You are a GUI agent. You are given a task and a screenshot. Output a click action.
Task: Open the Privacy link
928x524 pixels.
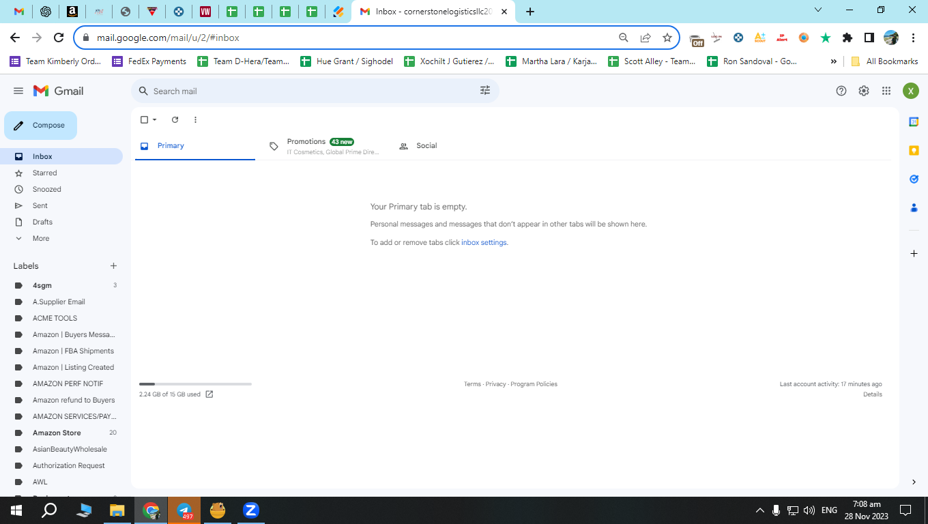[x=496, y=384]
